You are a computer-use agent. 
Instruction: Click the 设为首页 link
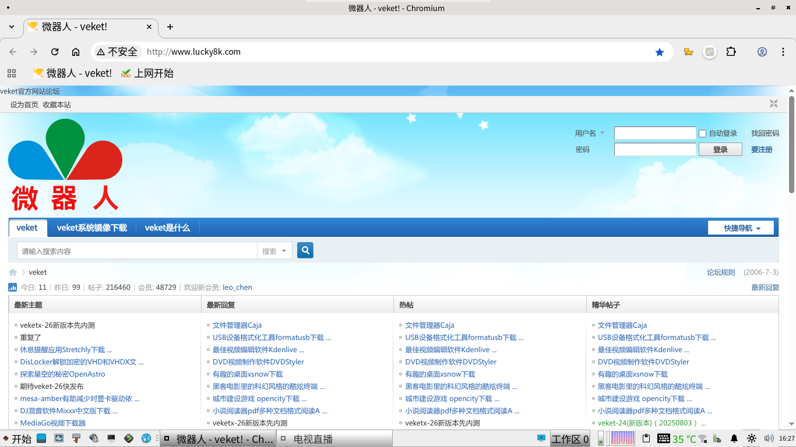click(24, 105)
